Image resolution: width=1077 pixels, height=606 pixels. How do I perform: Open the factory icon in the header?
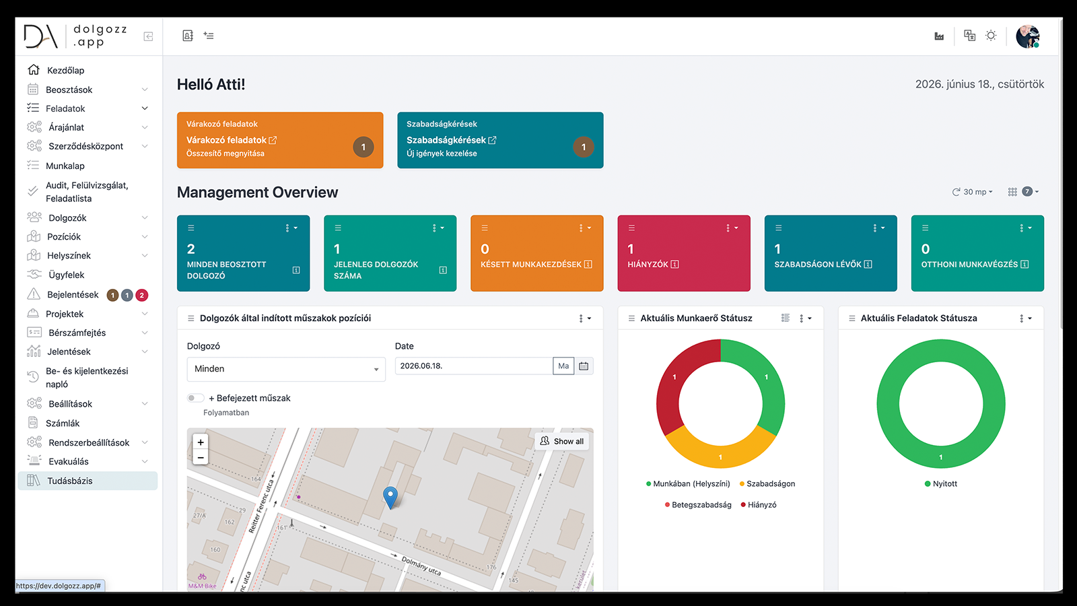(x=939, y=36)
